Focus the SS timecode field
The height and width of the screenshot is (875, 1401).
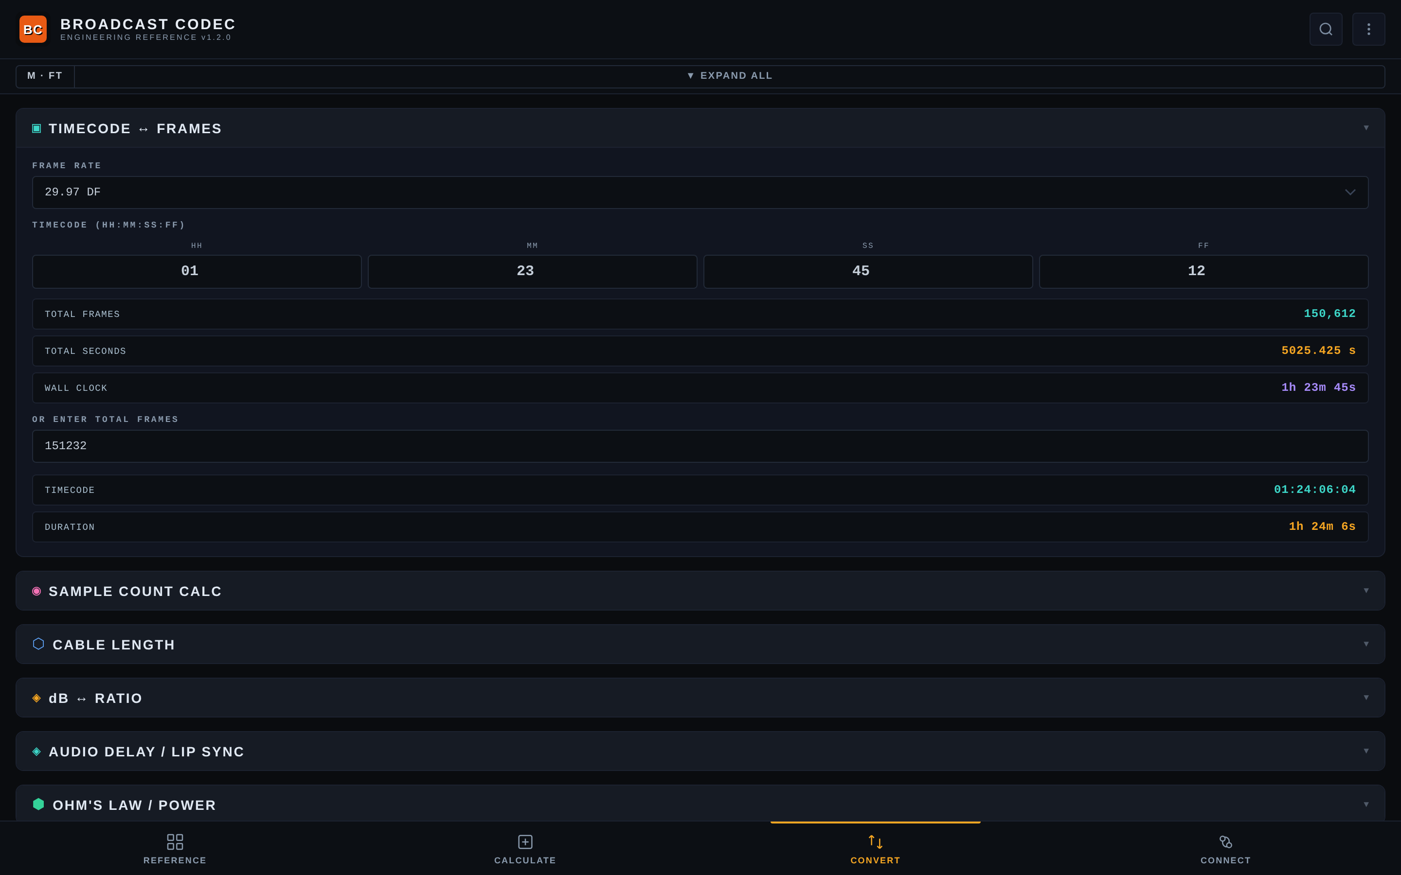pyautogui.click(x=868, y=271)
